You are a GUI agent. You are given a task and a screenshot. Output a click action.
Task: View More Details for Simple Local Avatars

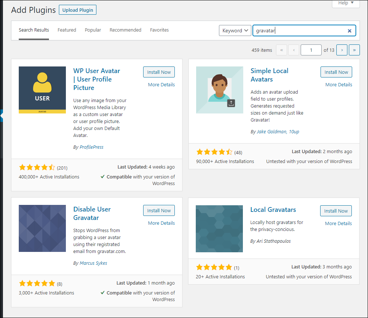[339, 84]
